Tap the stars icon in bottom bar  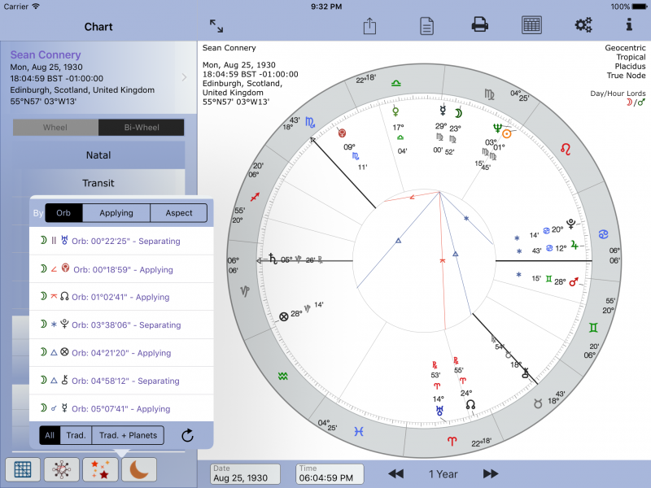coord(100,469)
